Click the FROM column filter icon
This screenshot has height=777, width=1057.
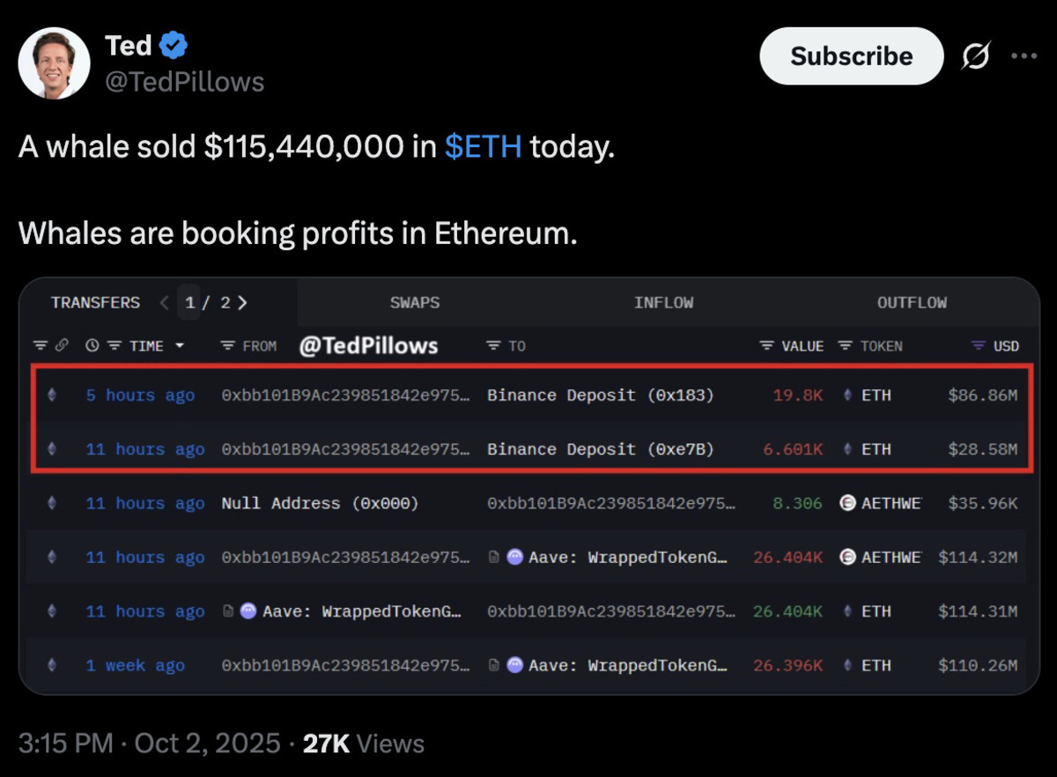pyautogui.click(x=228, y=346)
